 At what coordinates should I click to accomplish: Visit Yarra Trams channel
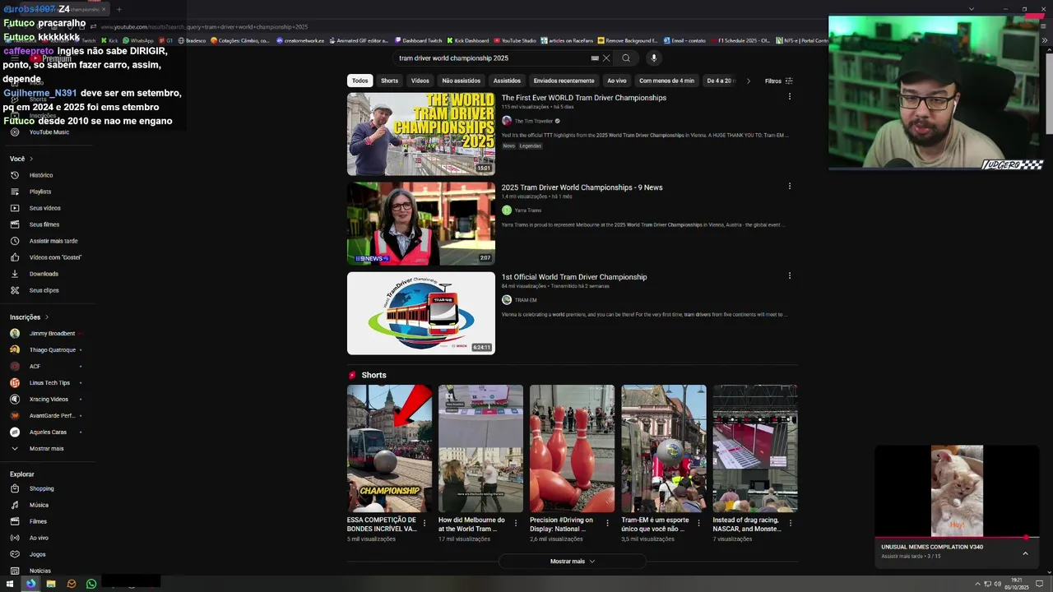[528, 210]
